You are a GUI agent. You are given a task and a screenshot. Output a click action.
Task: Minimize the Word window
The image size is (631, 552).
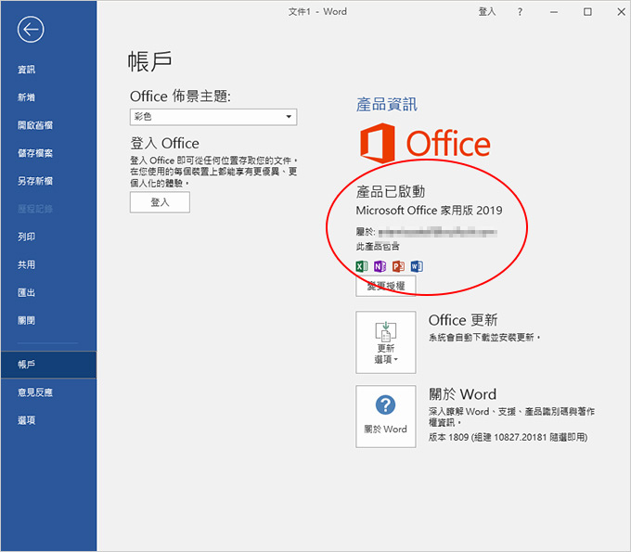point(554,12)
